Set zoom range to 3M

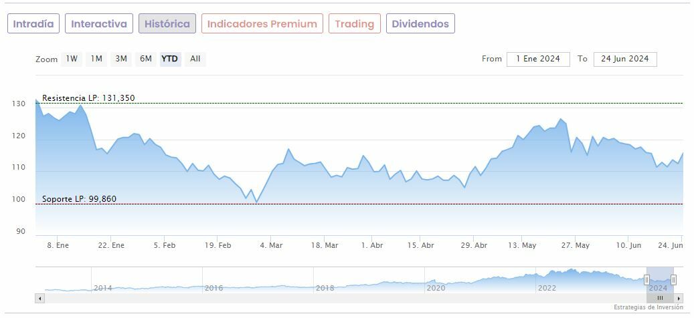point(121,59)
